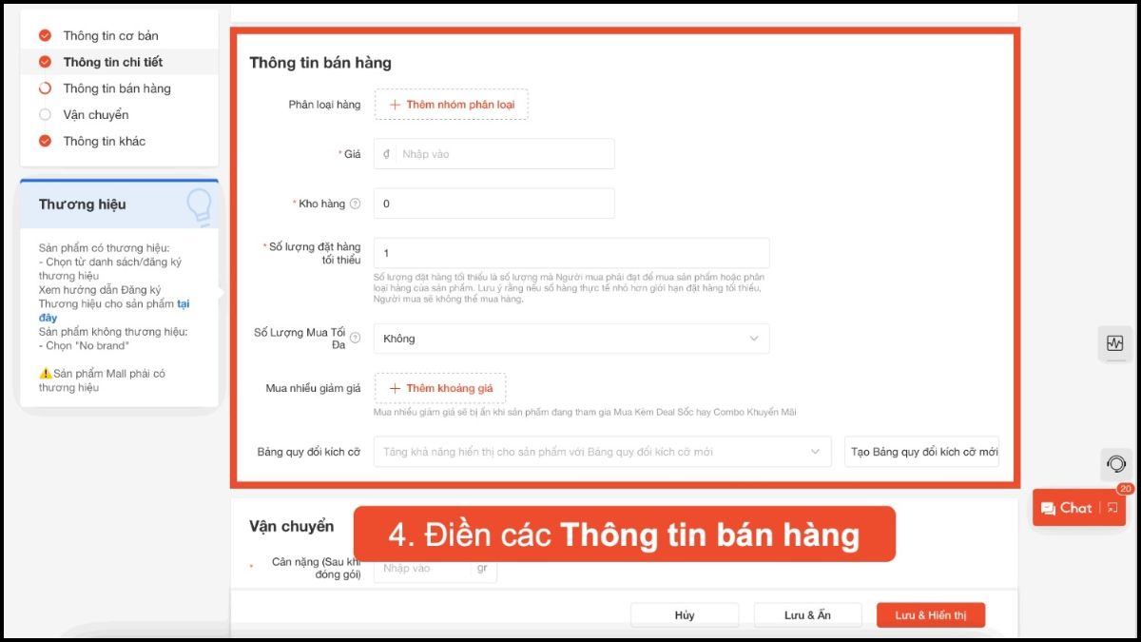Open the Bảng quy đổi kích cỡ dropdown

point(603,452)
